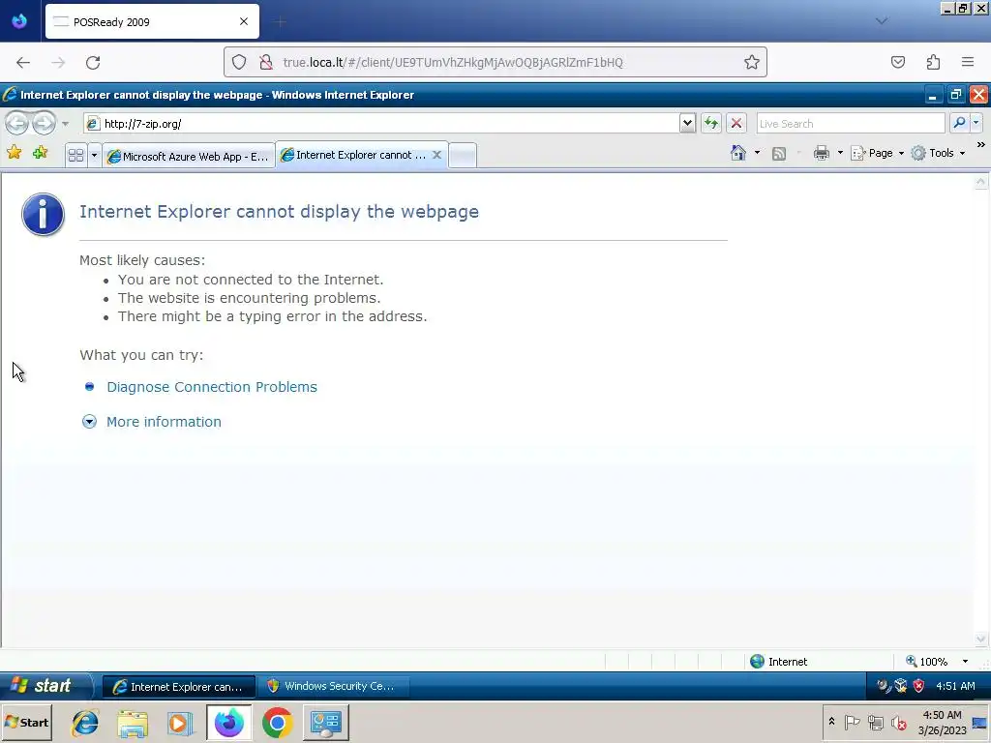Switch to the Microsoft Azure Web App tab
The width and height of the screenshot is (991, 743).
189,156
